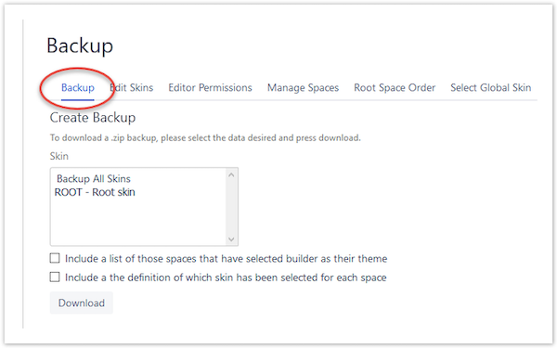Enable include list of spaces checkbox
This screenshot has width=557, height=348.
point(55,258)
